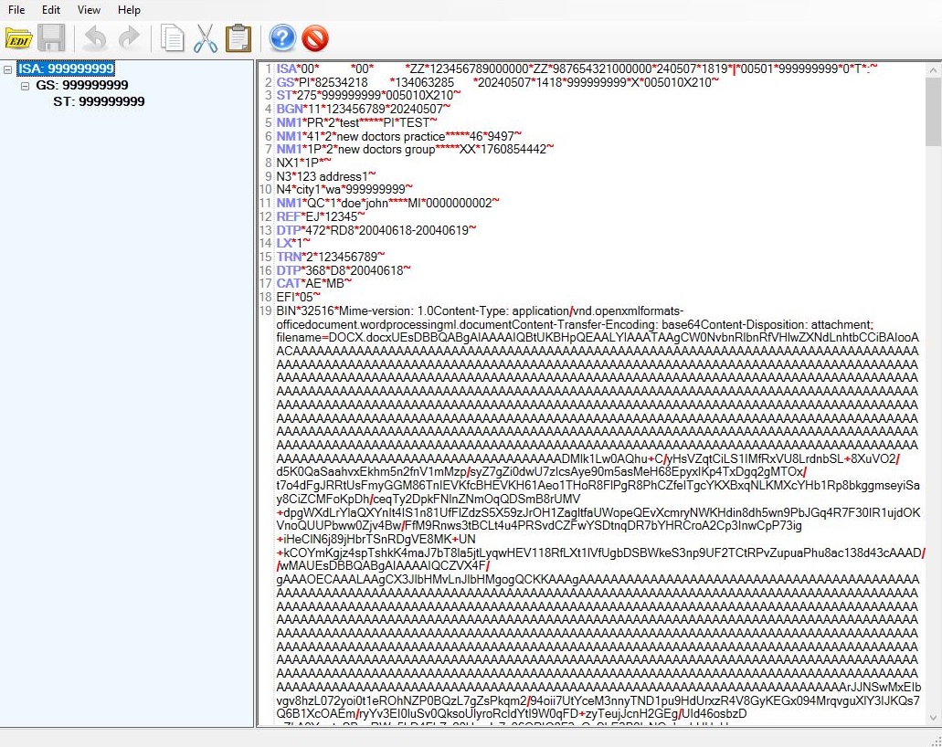Click the 'filename=DOCX.docx' text
The width and height of the screenshot is (942, 747).
pyautogui.click(x=333, y=338)
